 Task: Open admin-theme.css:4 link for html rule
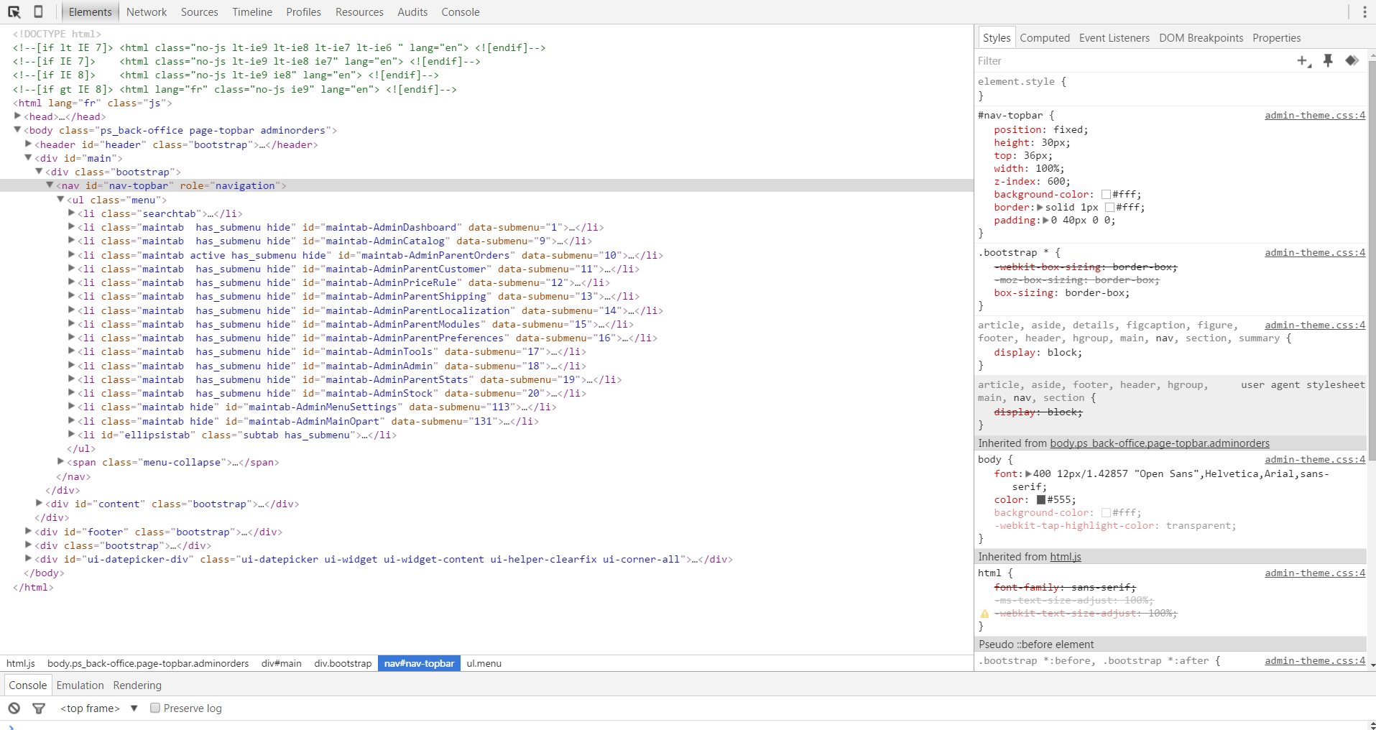point(1315,573)
